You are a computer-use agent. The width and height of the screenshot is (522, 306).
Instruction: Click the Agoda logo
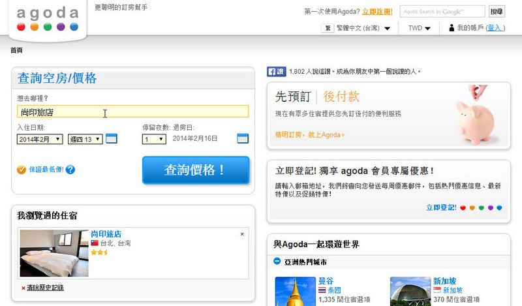tap(48, 19)
